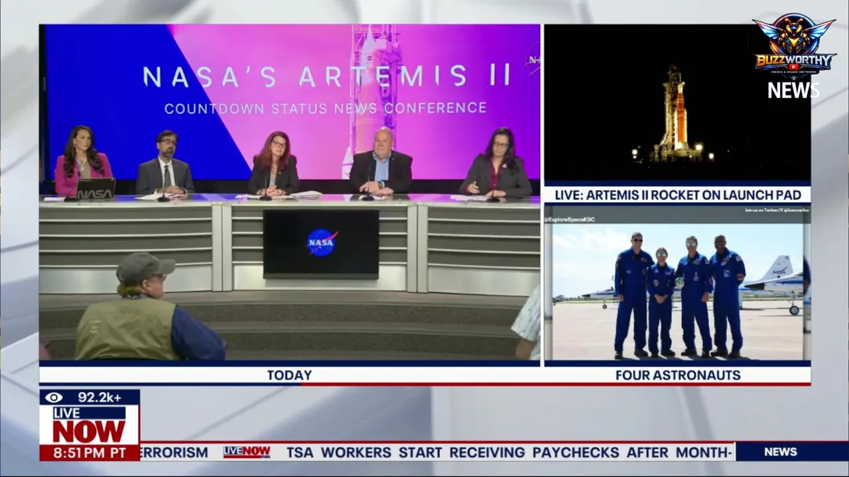The height and width of the screenshot is (477, 849).
Task: Click the Buzzworthy bee logo
Action: point(794,46)
